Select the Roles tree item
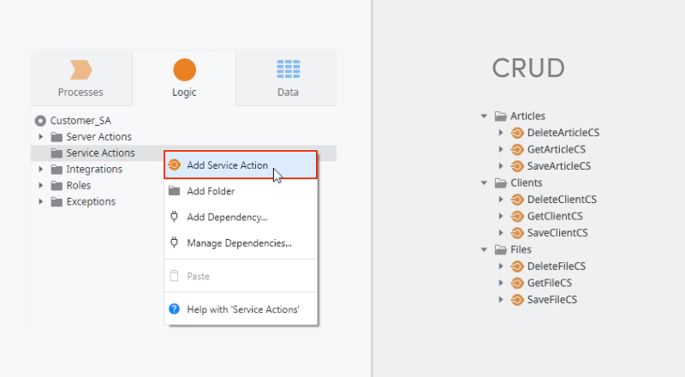The image size is (685, 377). [x=79, y=186]
